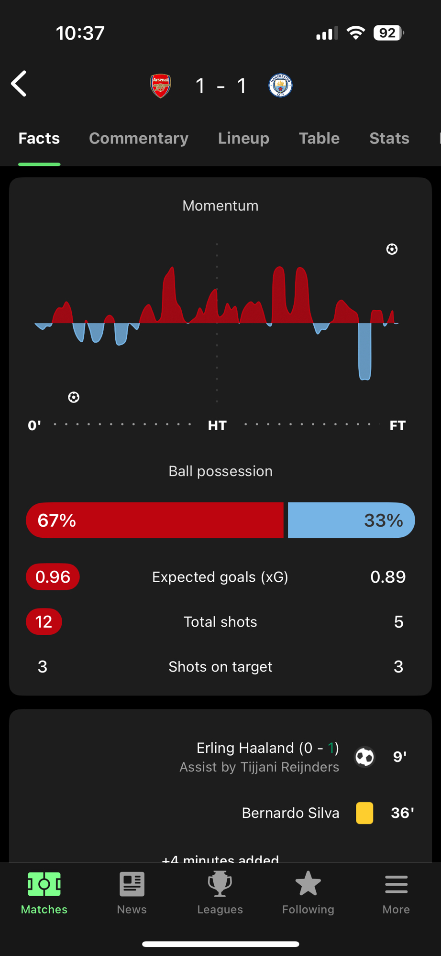Tap Haaland's goal ball icon
This screenshot has height=956, width=441.
(364, 757)
